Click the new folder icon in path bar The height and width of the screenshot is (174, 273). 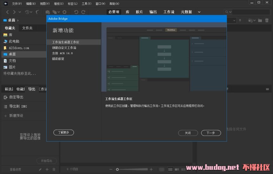(x=260, y=20)
